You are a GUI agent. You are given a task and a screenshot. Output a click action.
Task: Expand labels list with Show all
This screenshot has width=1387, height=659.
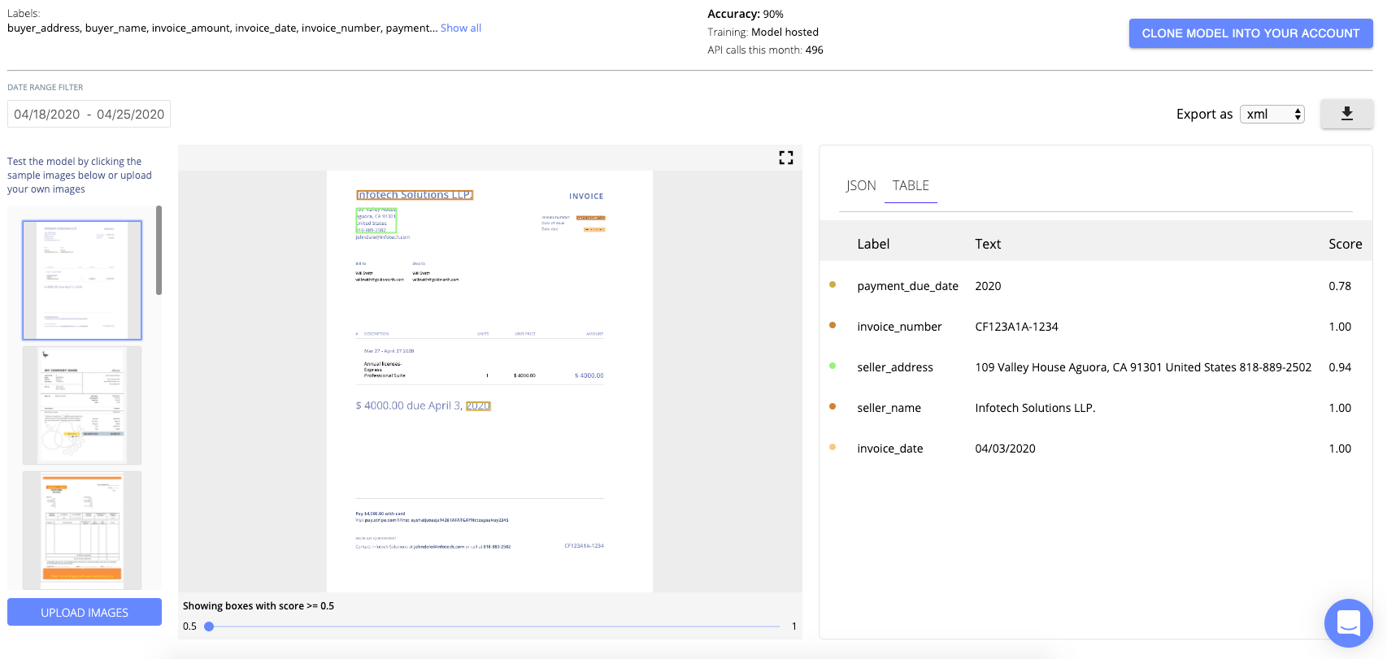pos(460,28)
